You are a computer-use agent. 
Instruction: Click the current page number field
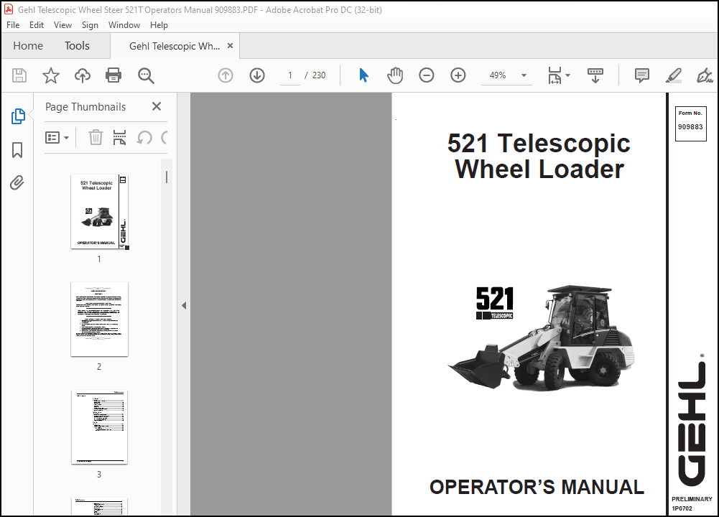pos(289,75)
